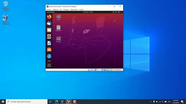The width and height of the screenshot is (186, 104).
Task: Click the active Ubuntu VM taskbar button
Action: 69,101
